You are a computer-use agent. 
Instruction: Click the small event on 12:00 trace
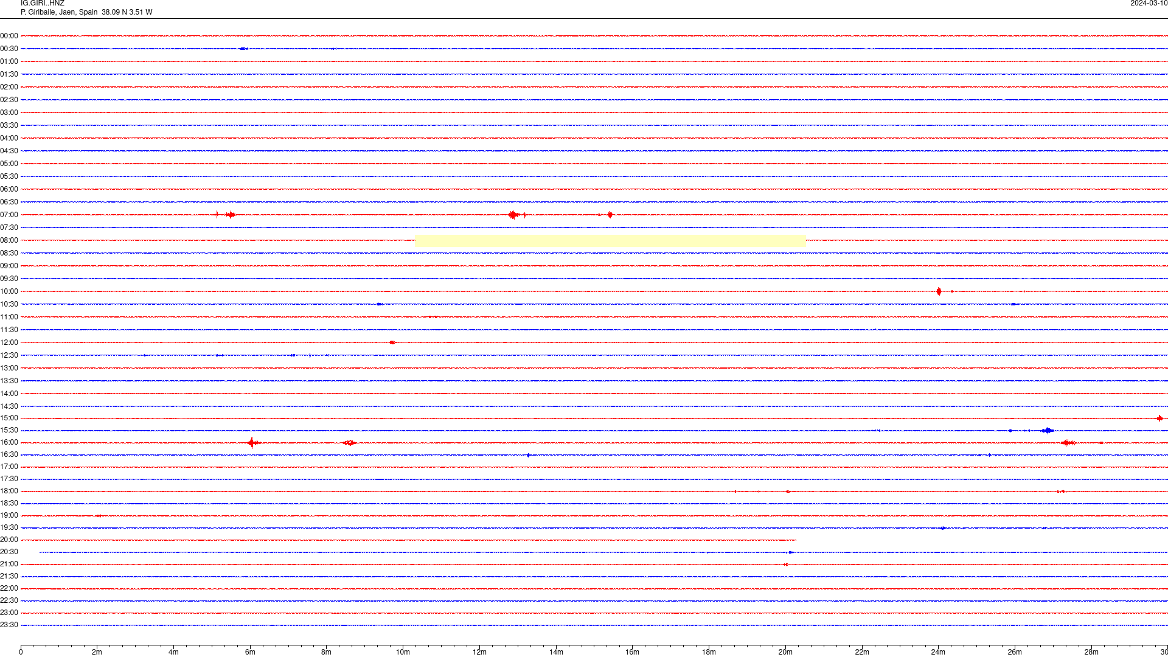tap(392, 342)
